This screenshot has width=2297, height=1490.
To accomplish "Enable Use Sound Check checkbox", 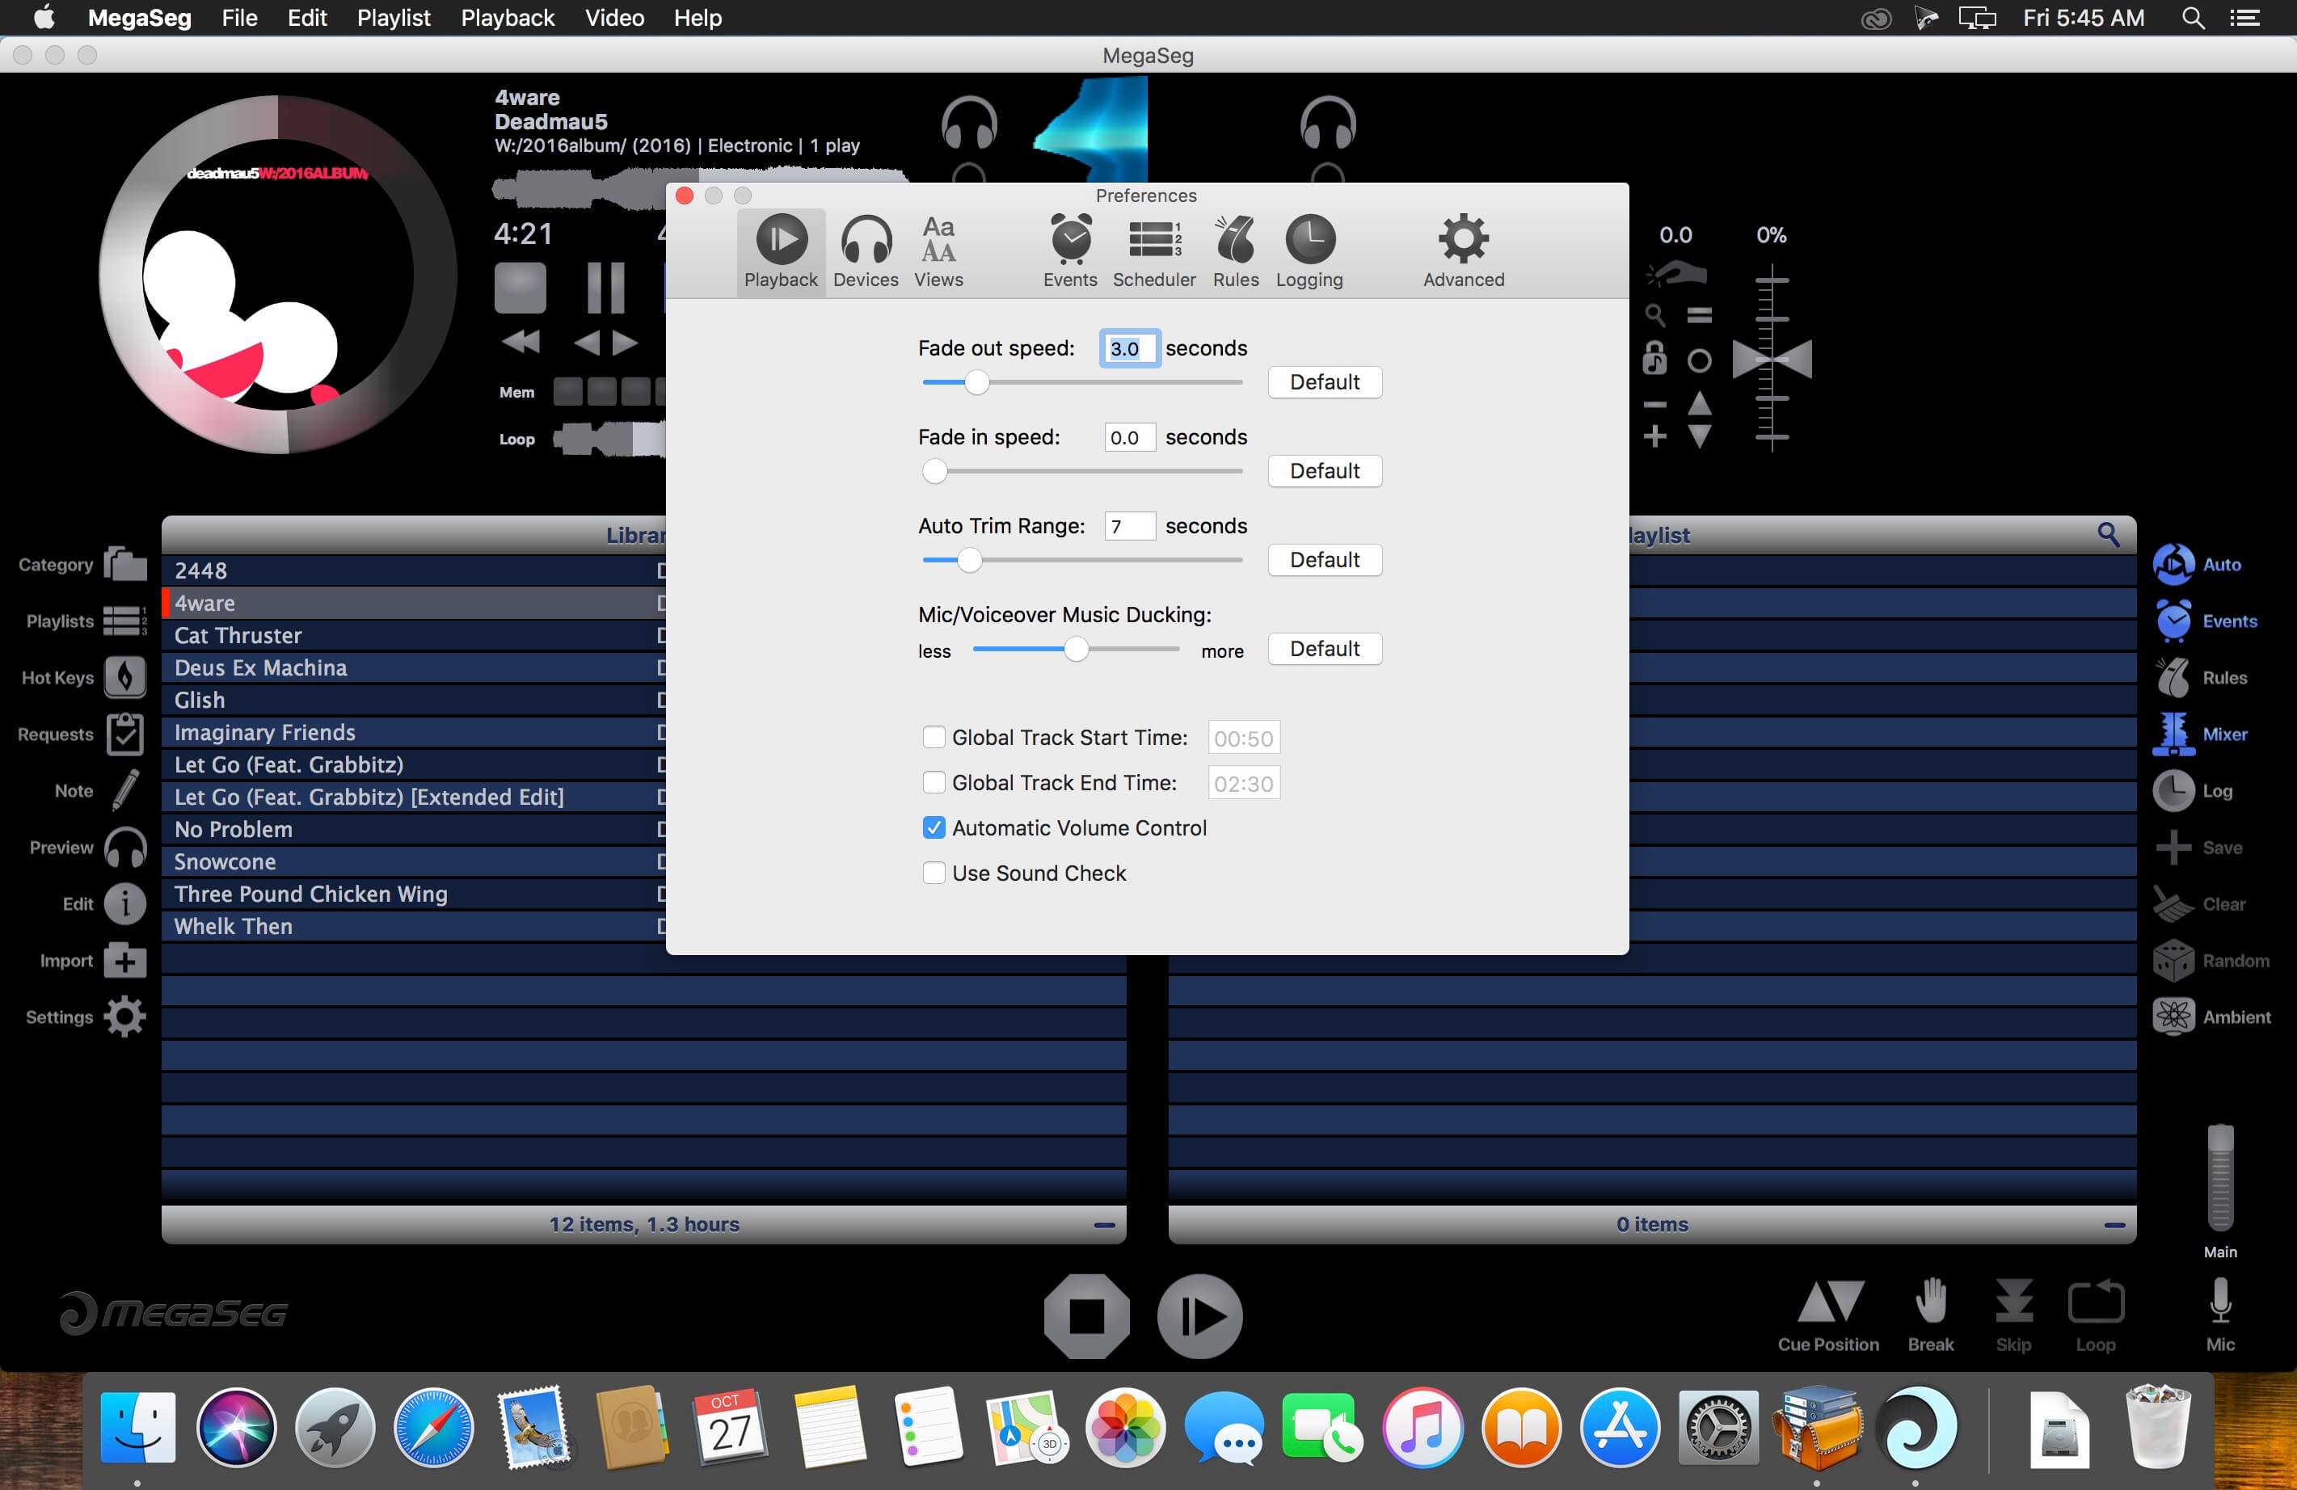I will [x=934, y=873].
